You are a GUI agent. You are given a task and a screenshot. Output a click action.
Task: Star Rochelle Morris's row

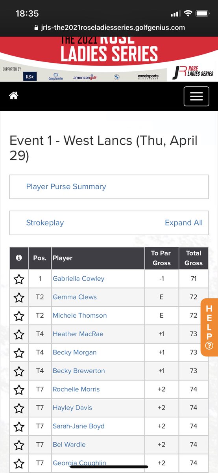coord(19,389)
